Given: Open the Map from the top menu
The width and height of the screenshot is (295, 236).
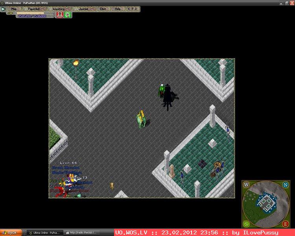Looking at the screenshot, I should tap(14, 9).
